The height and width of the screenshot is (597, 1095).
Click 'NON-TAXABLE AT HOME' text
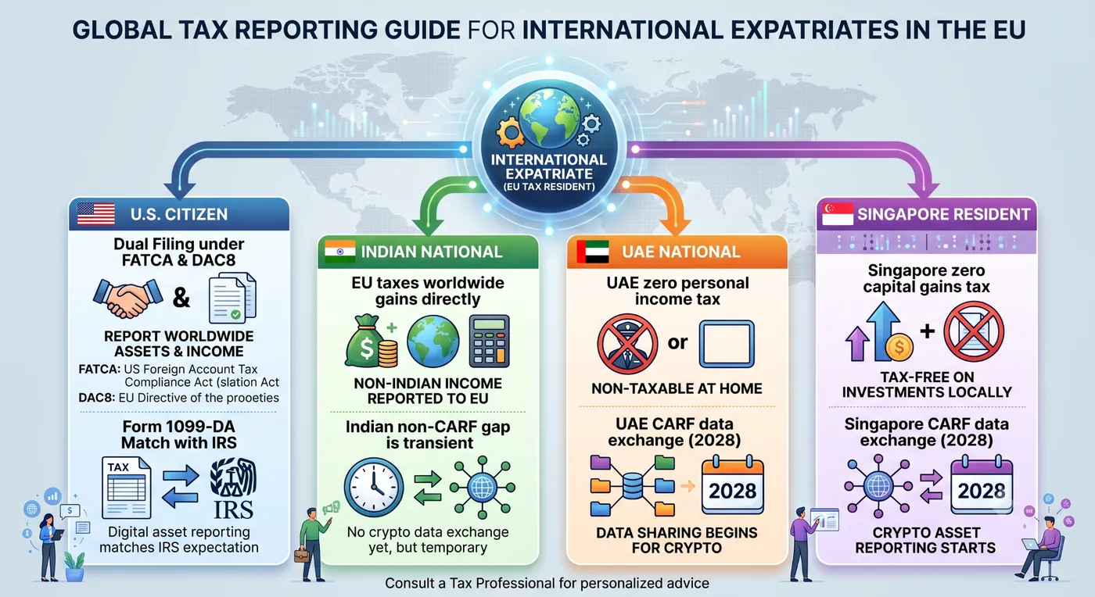coord(677,388)
